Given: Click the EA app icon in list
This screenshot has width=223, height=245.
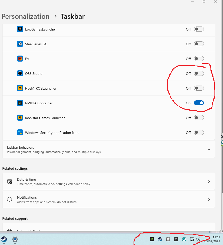Looking at the screenshot, I should (x=20, y=59).
